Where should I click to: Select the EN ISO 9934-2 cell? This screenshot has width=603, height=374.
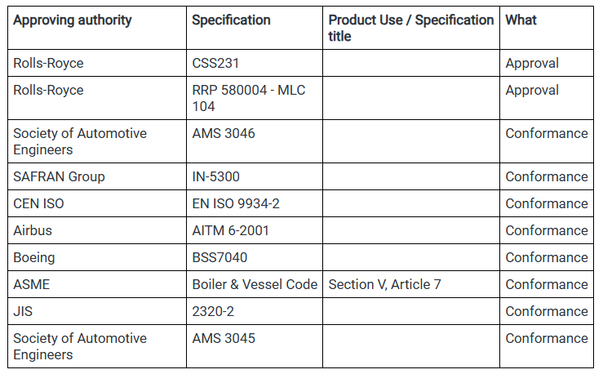click(x=236, y=203)
